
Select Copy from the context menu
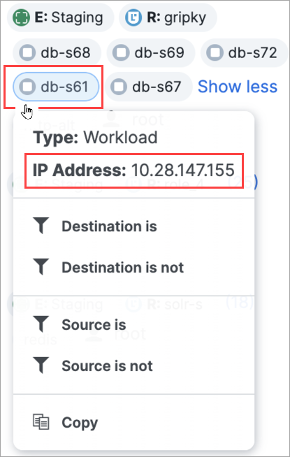133,423
